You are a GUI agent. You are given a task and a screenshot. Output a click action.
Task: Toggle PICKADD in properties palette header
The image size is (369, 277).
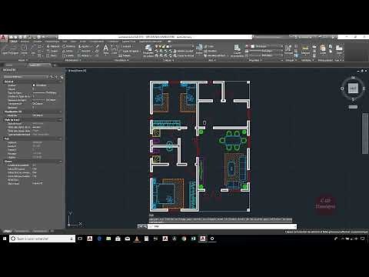click(52, 77)
